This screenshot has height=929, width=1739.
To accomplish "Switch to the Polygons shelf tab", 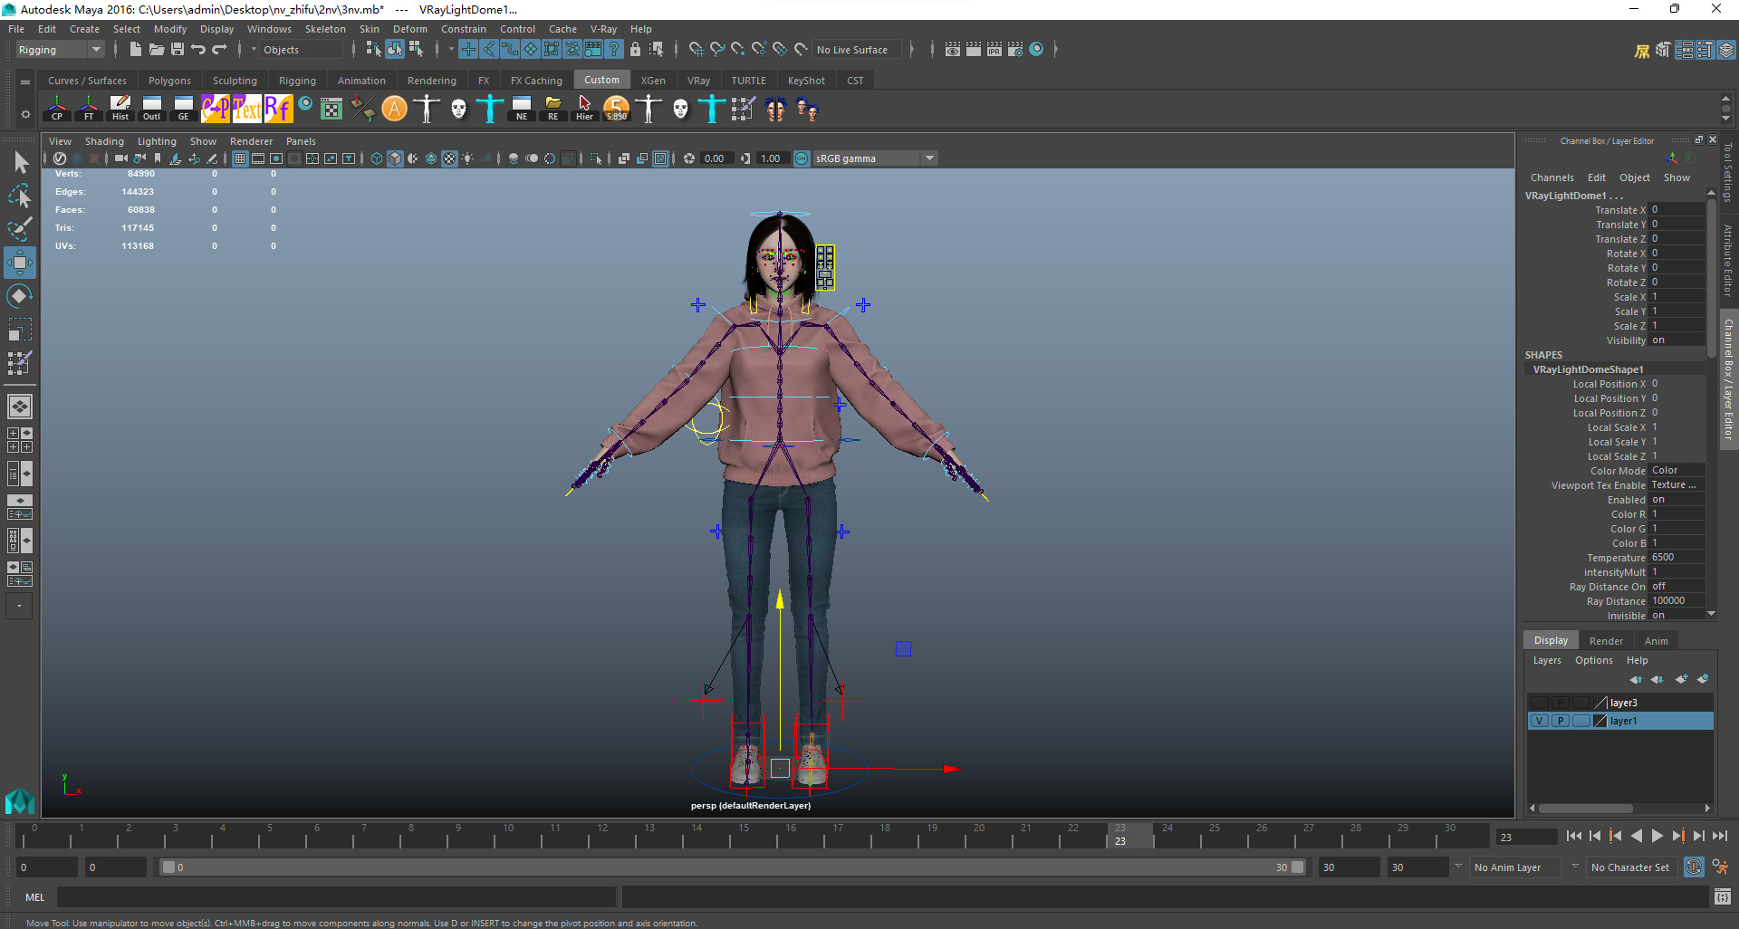I will [x=169, y=81].
